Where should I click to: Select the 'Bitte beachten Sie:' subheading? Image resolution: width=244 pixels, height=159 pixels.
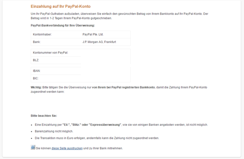coord(44,116)
